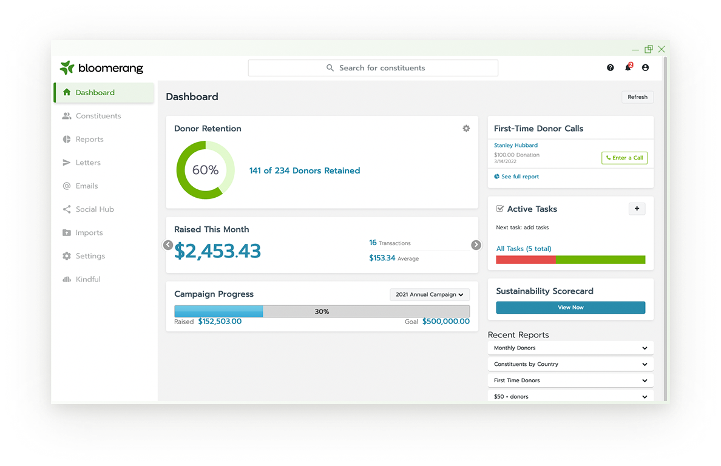Image resolution: width=721 pixels, height=466 pixels.
Task: Open Social Hub in the sidebar
Action: (95, 209)
